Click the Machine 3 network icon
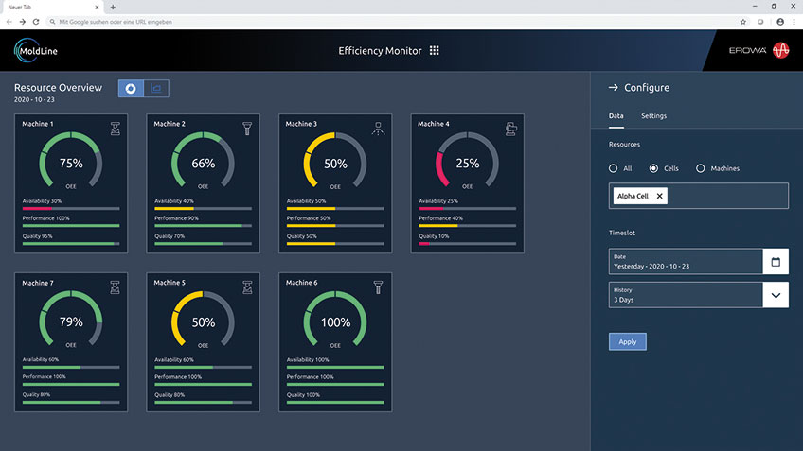The width and height of the screenshot is (803, 451). click(x=379, y=128)
